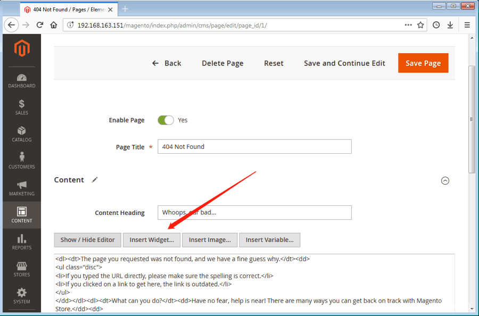Open the Sales sidebar menu
Image resolution: width=479 pixels, height=316 pixels.
(22, 107)
